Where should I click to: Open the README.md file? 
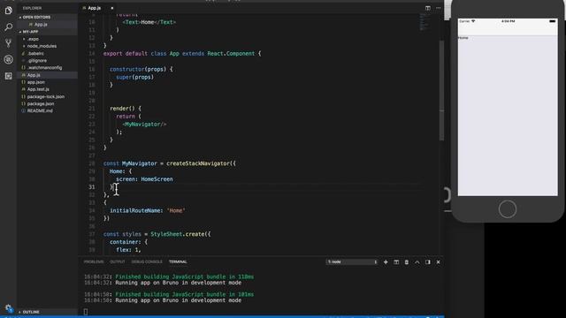coord(40,111)
